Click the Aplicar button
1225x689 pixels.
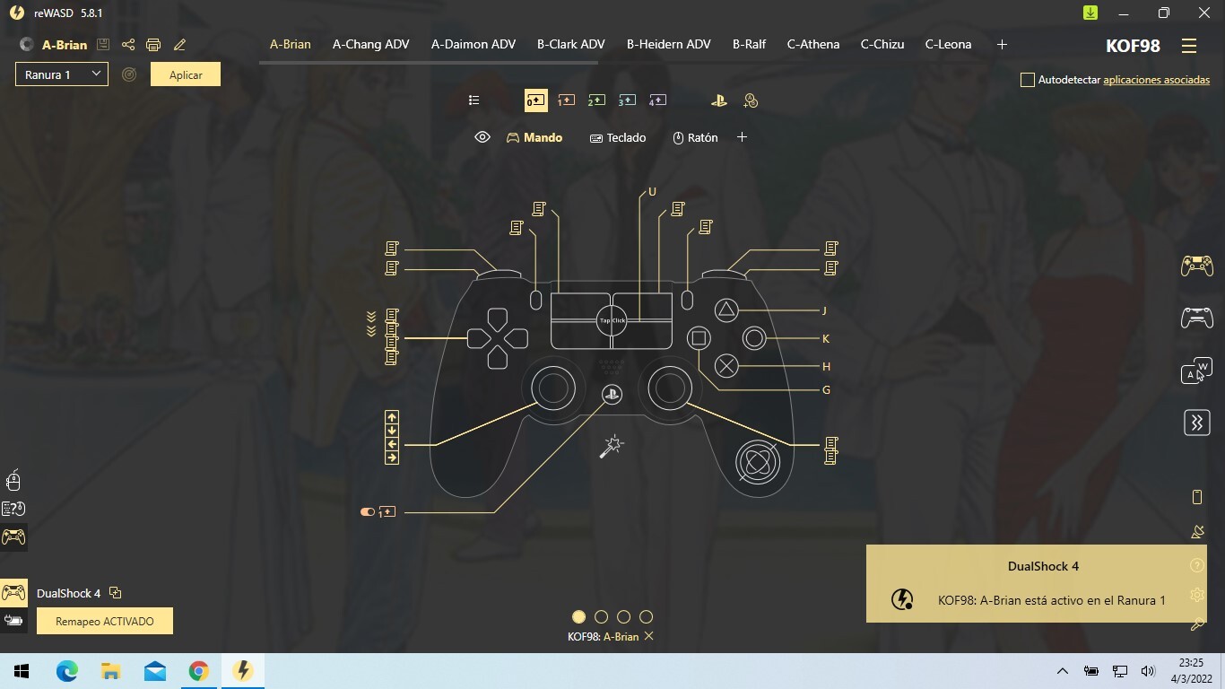186,74
